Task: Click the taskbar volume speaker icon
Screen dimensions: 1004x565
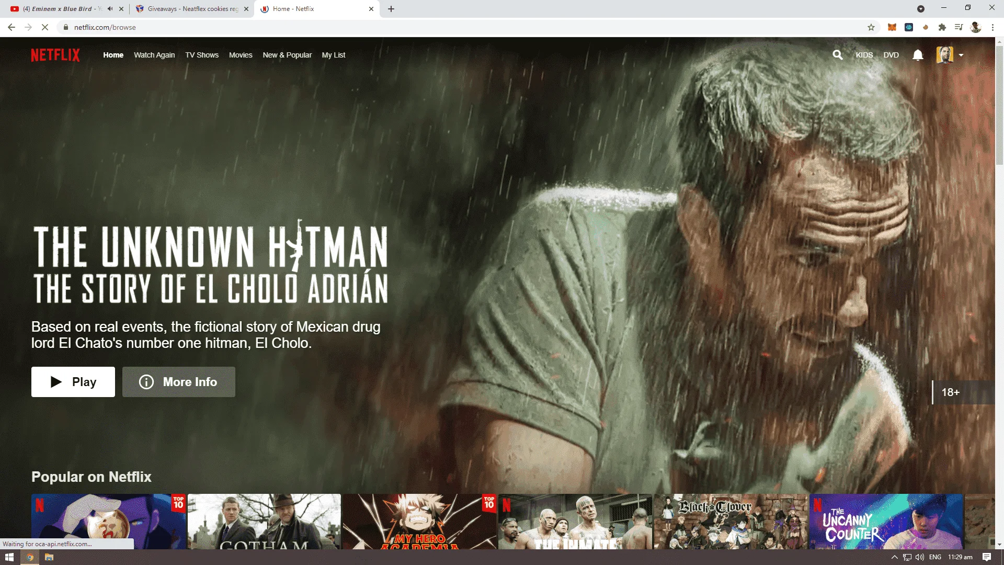Action: (920, 557)
